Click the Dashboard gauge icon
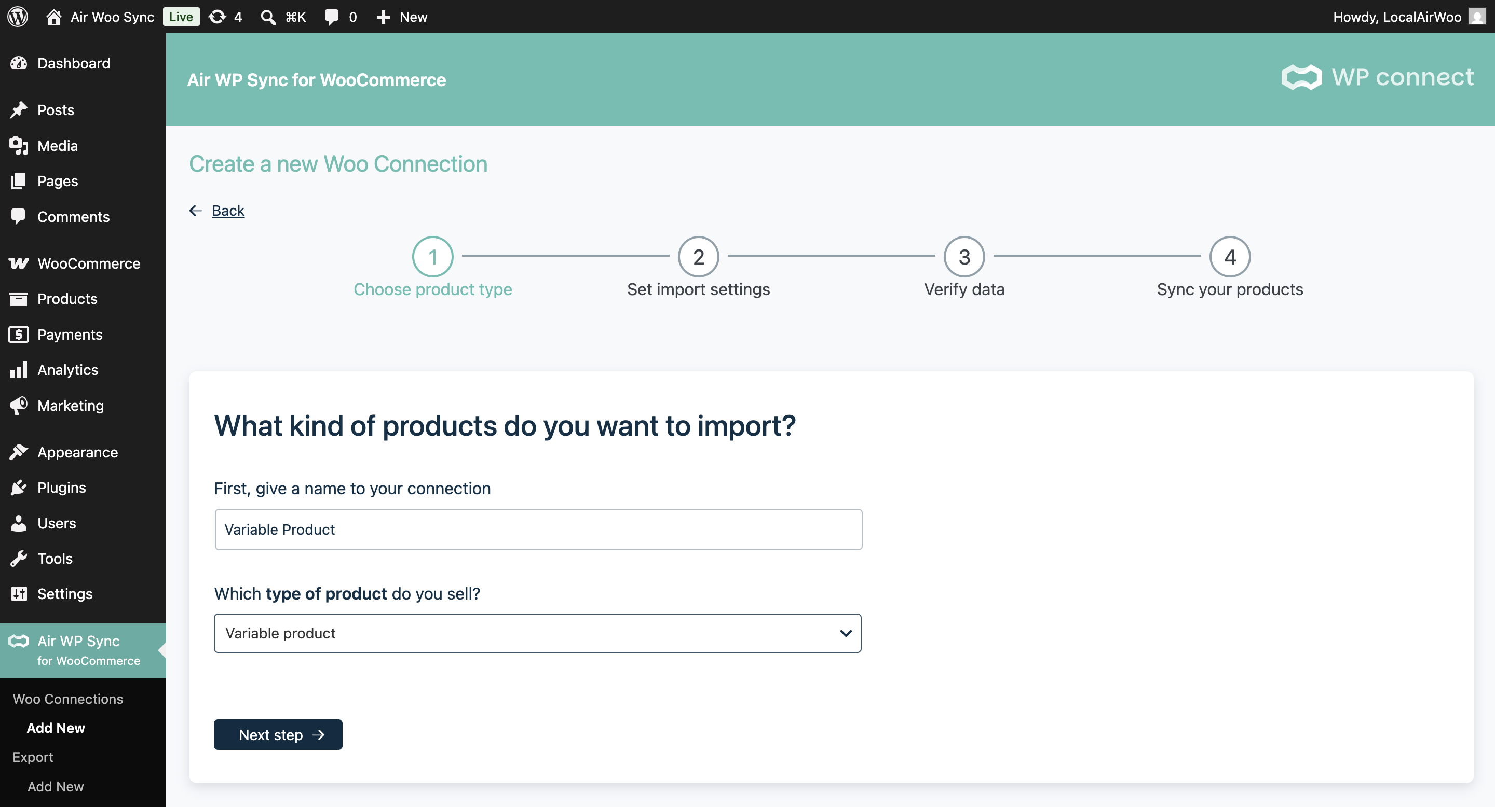This screenshot has width=1495, height=807. [x=19, y=63]
